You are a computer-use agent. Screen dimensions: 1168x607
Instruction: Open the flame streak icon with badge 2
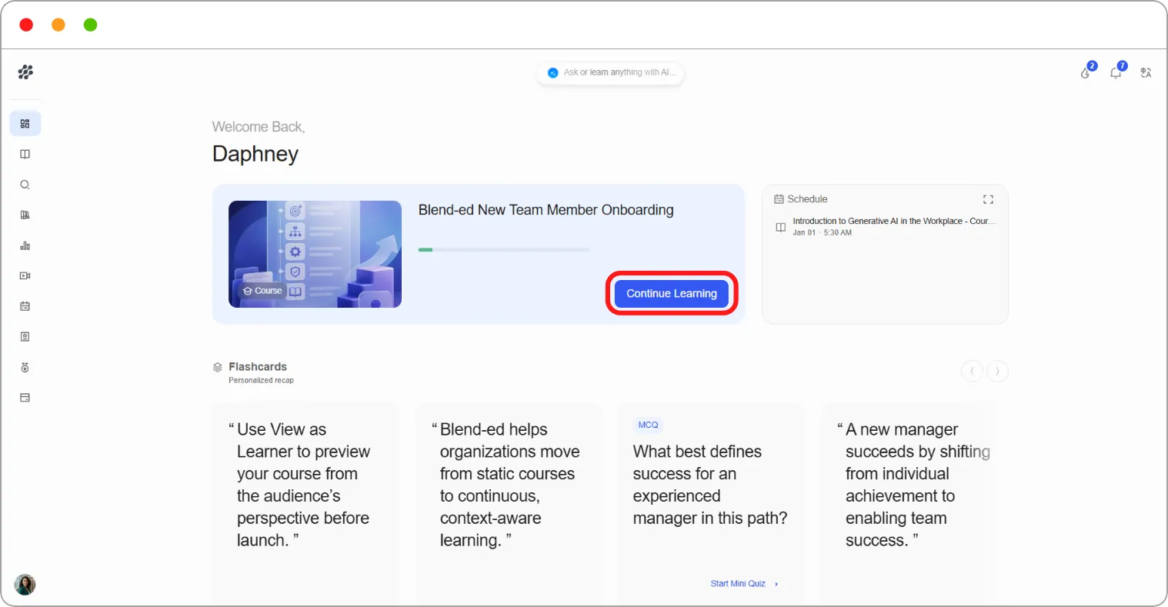pyautogui.click(x=1086, y=72)
